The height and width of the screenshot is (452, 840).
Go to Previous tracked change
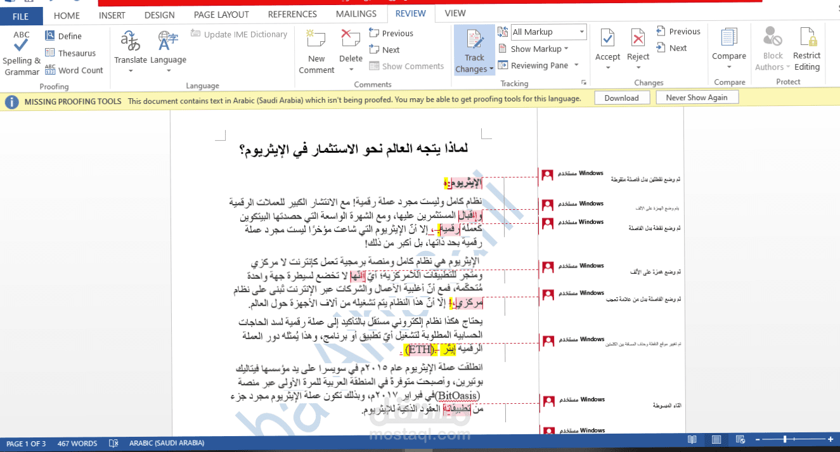[678, 32]
